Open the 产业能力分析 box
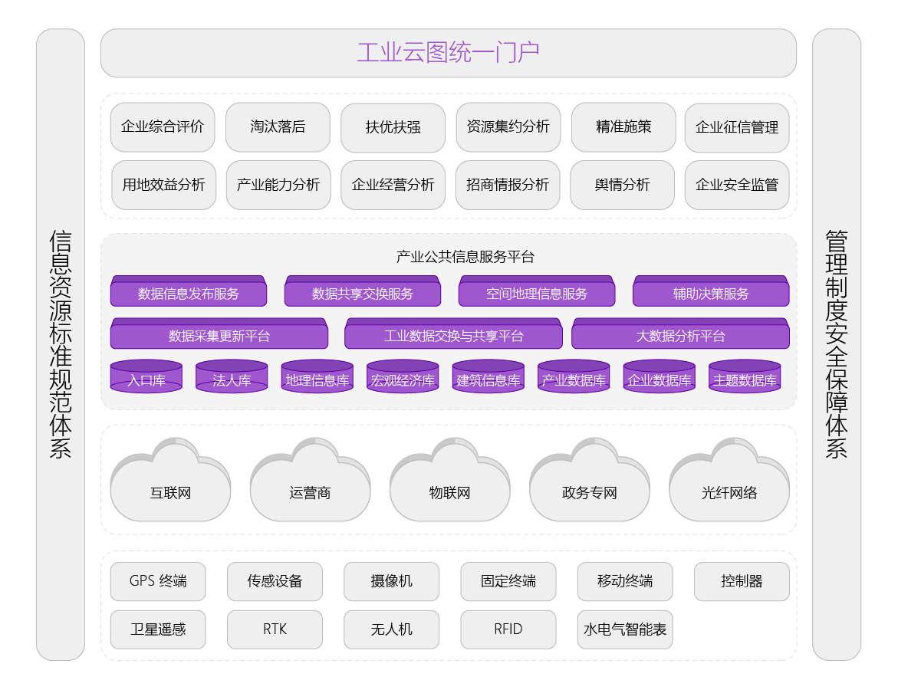 coord(278,185)
